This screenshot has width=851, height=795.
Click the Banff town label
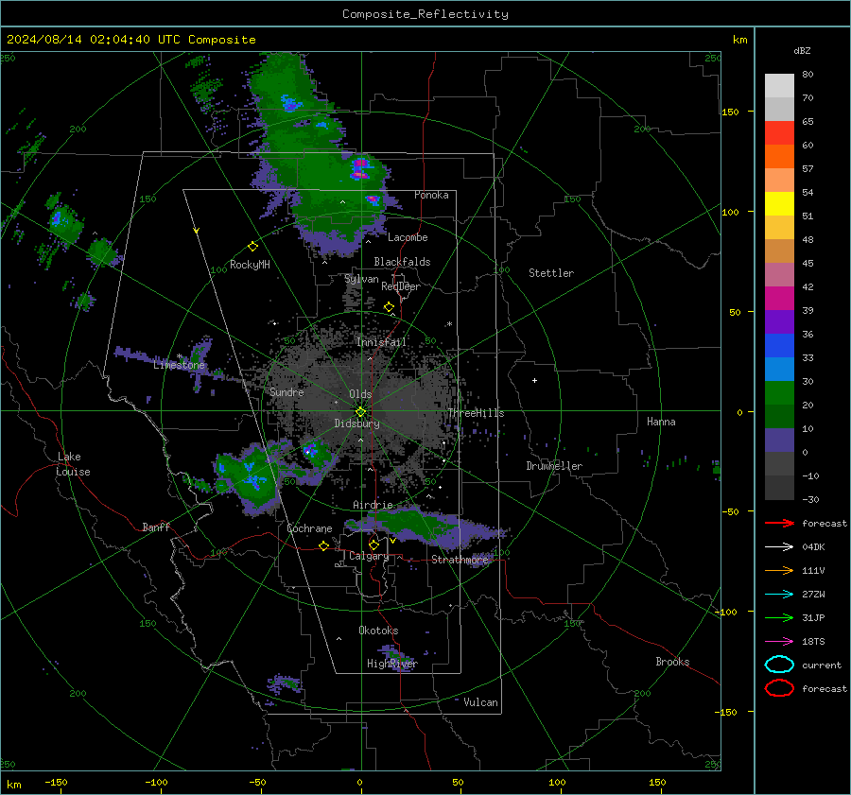point(156,527)
